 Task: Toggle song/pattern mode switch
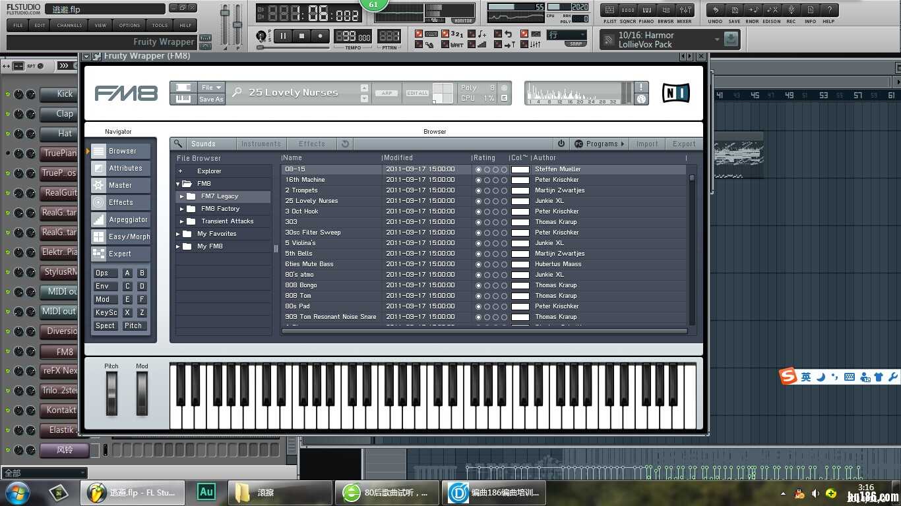pyautogui.click(x=261, y=36)
